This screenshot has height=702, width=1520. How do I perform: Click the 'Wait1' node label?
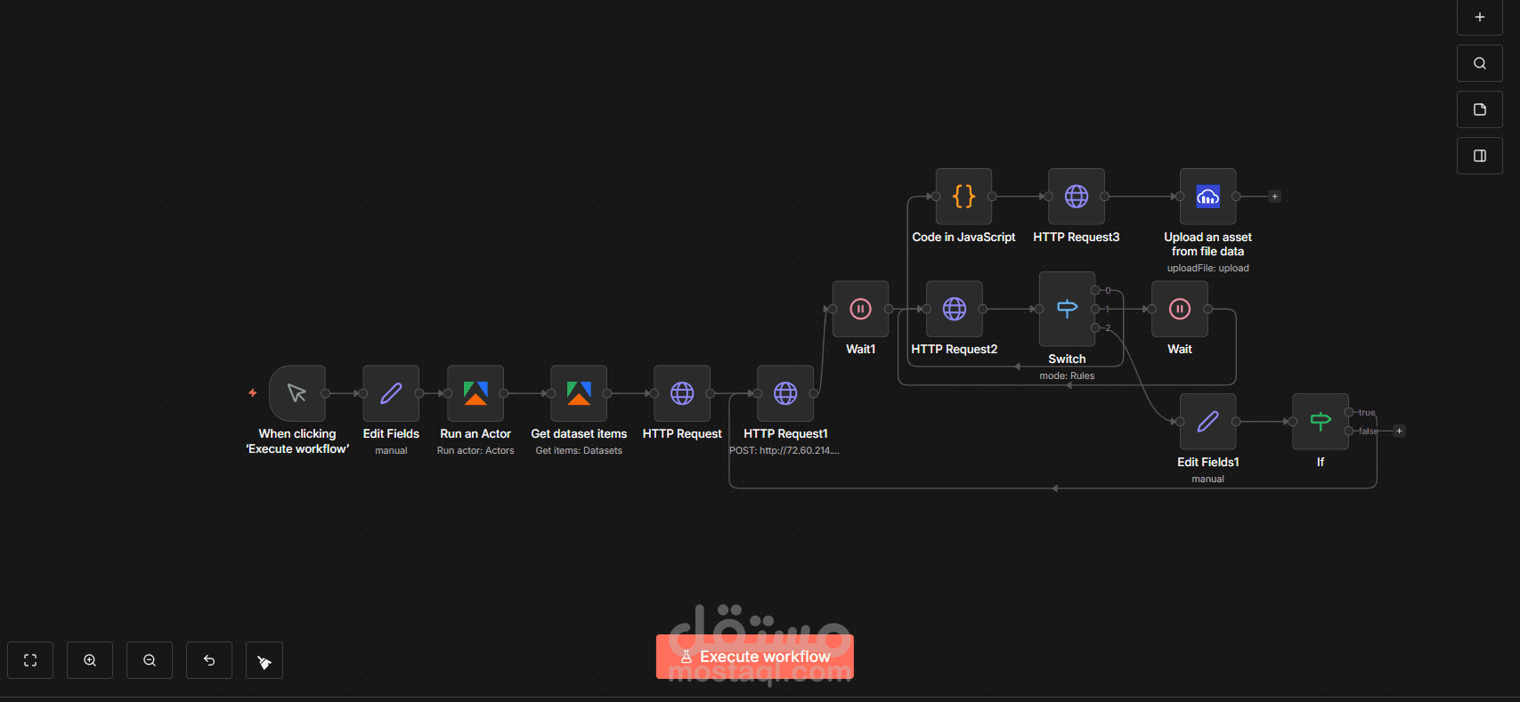click(860, 349)
